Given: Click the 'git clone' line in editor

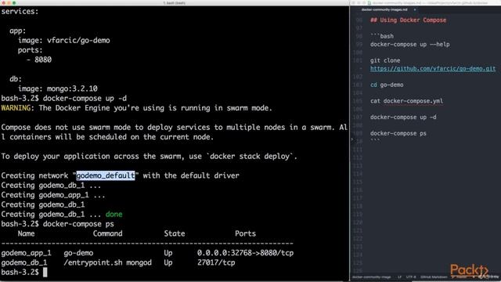Looking at the screenshot, I should pyautogui.click(x=385, y=60).
